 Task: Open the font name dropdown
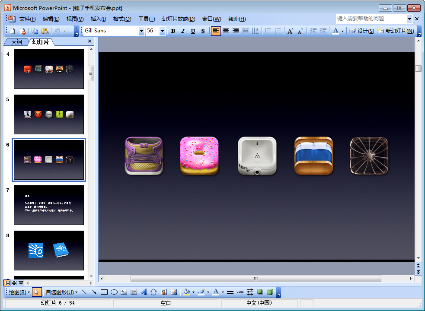coord(141,31)
